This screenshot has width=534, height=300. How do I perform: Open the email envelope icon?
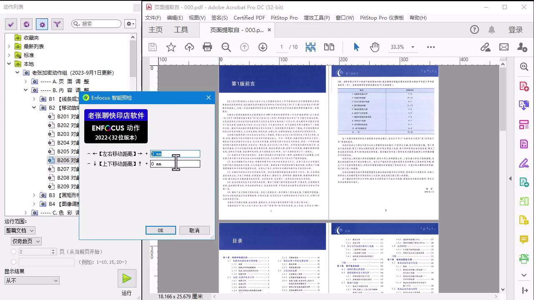click(x=504, y=47)
